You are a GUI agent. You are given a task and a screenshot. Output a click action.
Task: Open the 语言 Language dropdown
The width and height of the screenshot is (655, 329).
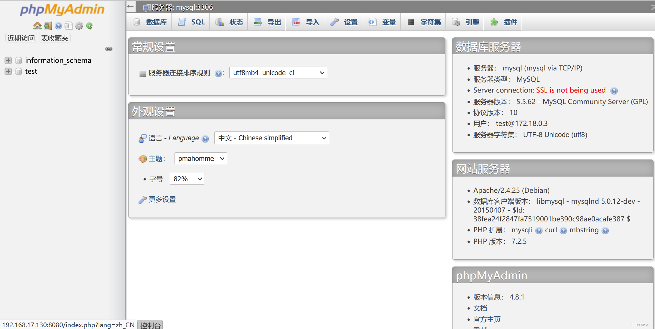click(271, 138)
